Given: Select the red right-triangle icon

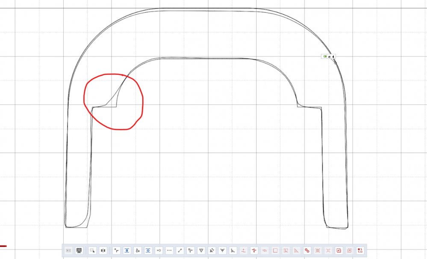Looking at the screenshot, I should (x=297, y=250).
